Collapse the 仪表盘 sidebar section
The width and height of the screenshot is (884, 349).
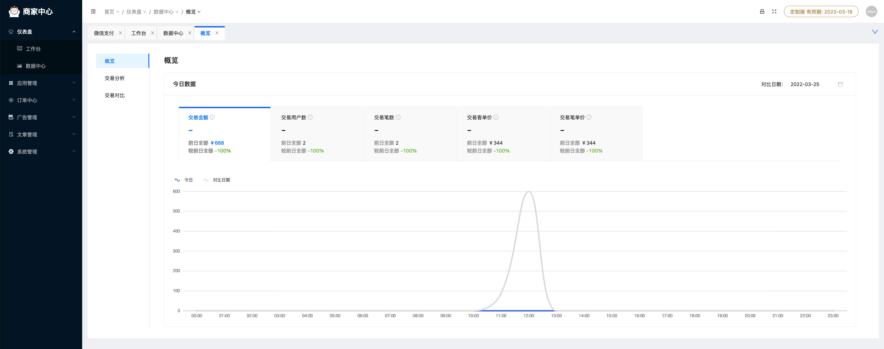click(x=74, y=32)
